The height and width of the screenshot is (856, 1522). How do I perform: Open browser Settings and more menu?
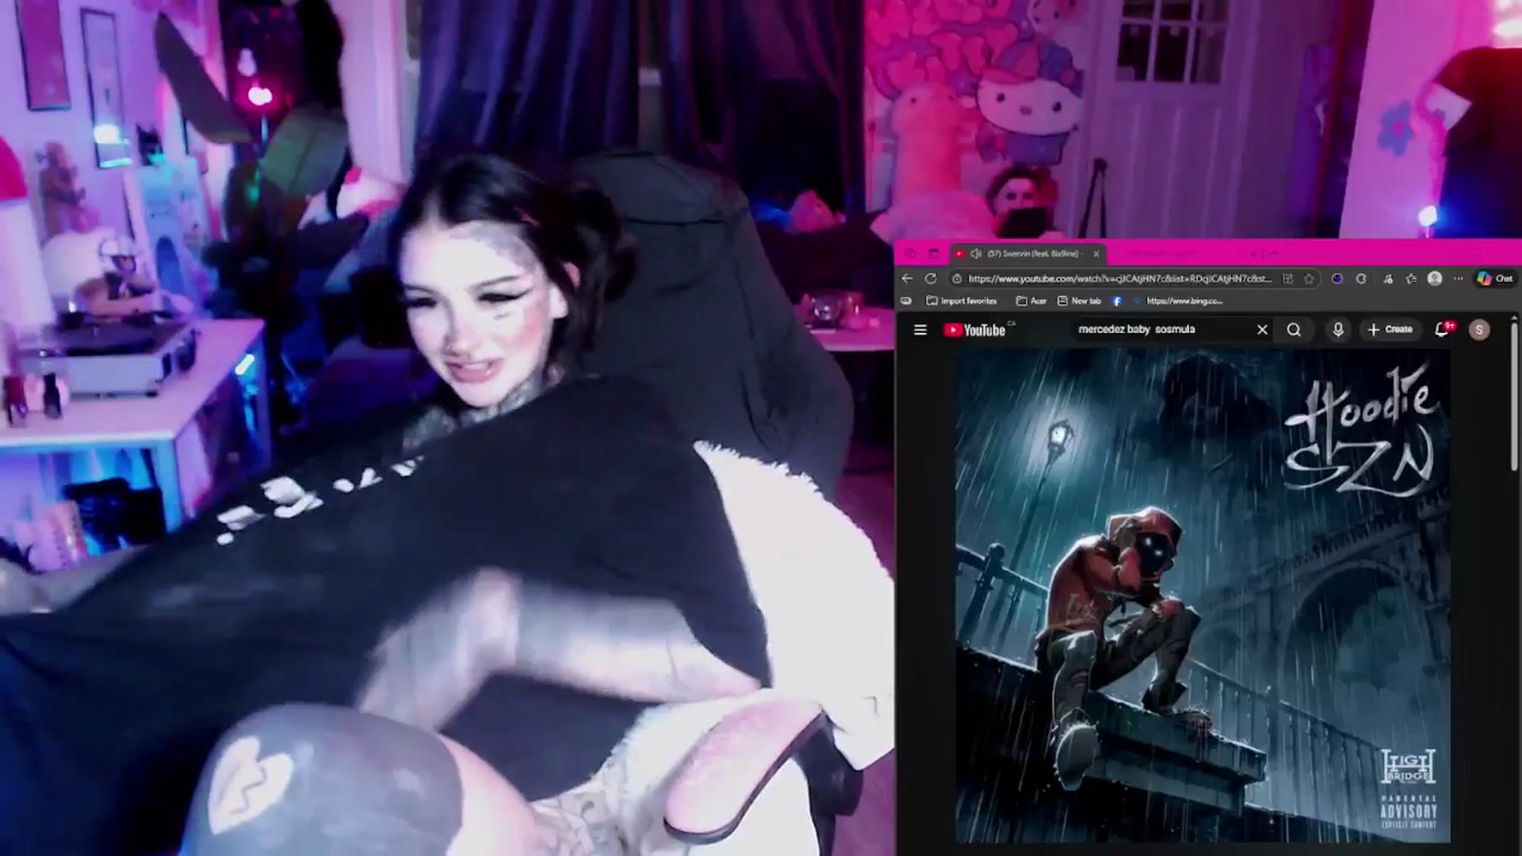tap(1459, 279)
